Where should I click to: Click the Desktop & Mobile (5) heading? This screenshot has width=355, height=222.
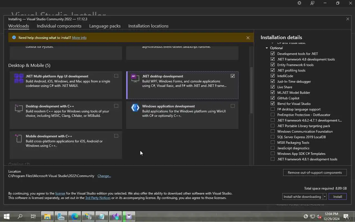[x=29, y=65]
